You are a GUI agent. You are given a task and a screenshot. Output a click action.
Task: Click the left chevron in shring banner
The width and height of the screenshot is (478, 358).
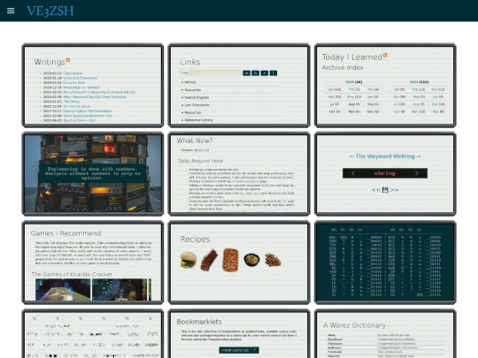[x=353, y=173]
